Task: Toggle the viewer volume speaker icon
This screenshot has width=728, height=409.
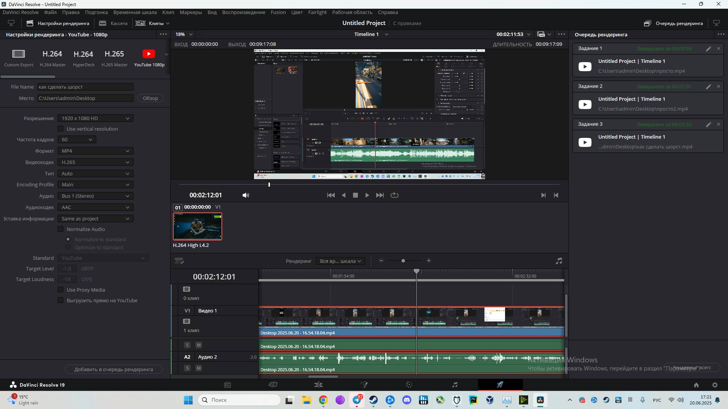Action: (246, 195)
